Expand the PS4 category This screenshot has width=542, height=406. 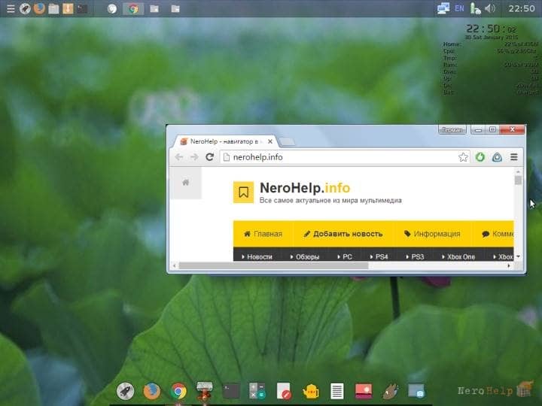(379, 256)
